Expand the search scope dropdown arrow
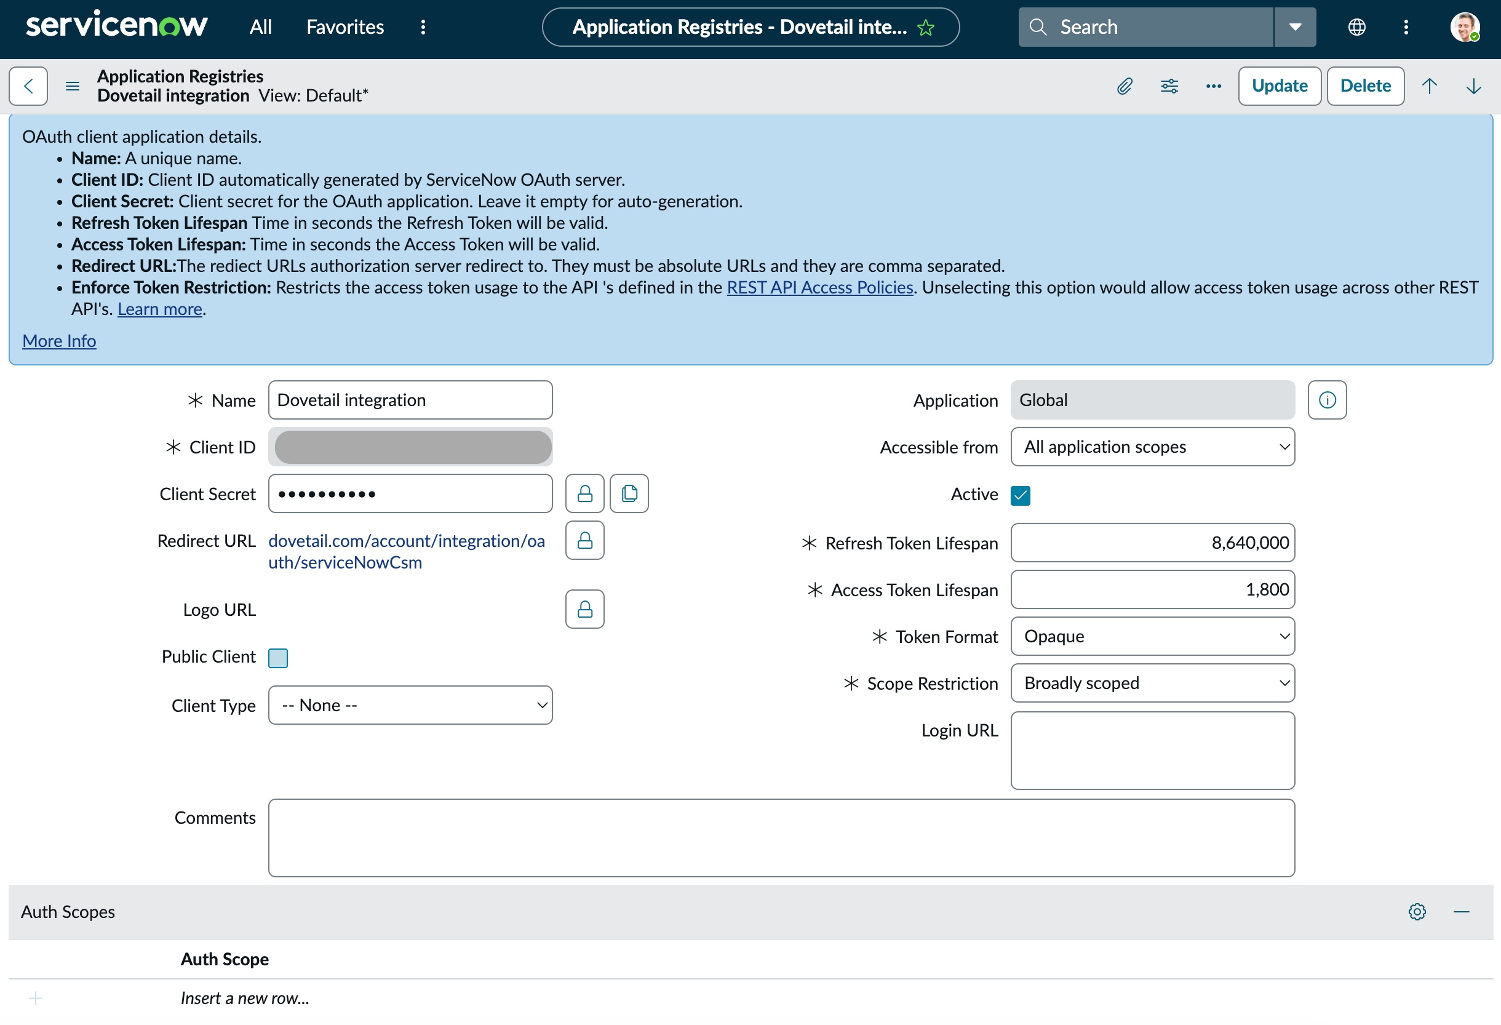This screenshot has height=1025, width=1501. pos(1295,27)
